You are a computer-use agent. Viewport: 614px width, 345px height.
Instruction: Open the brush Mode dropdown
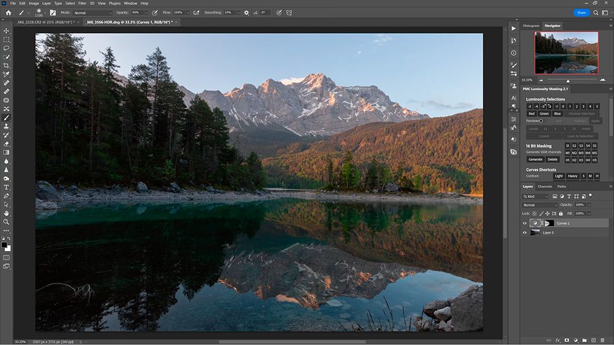(93, 12)
